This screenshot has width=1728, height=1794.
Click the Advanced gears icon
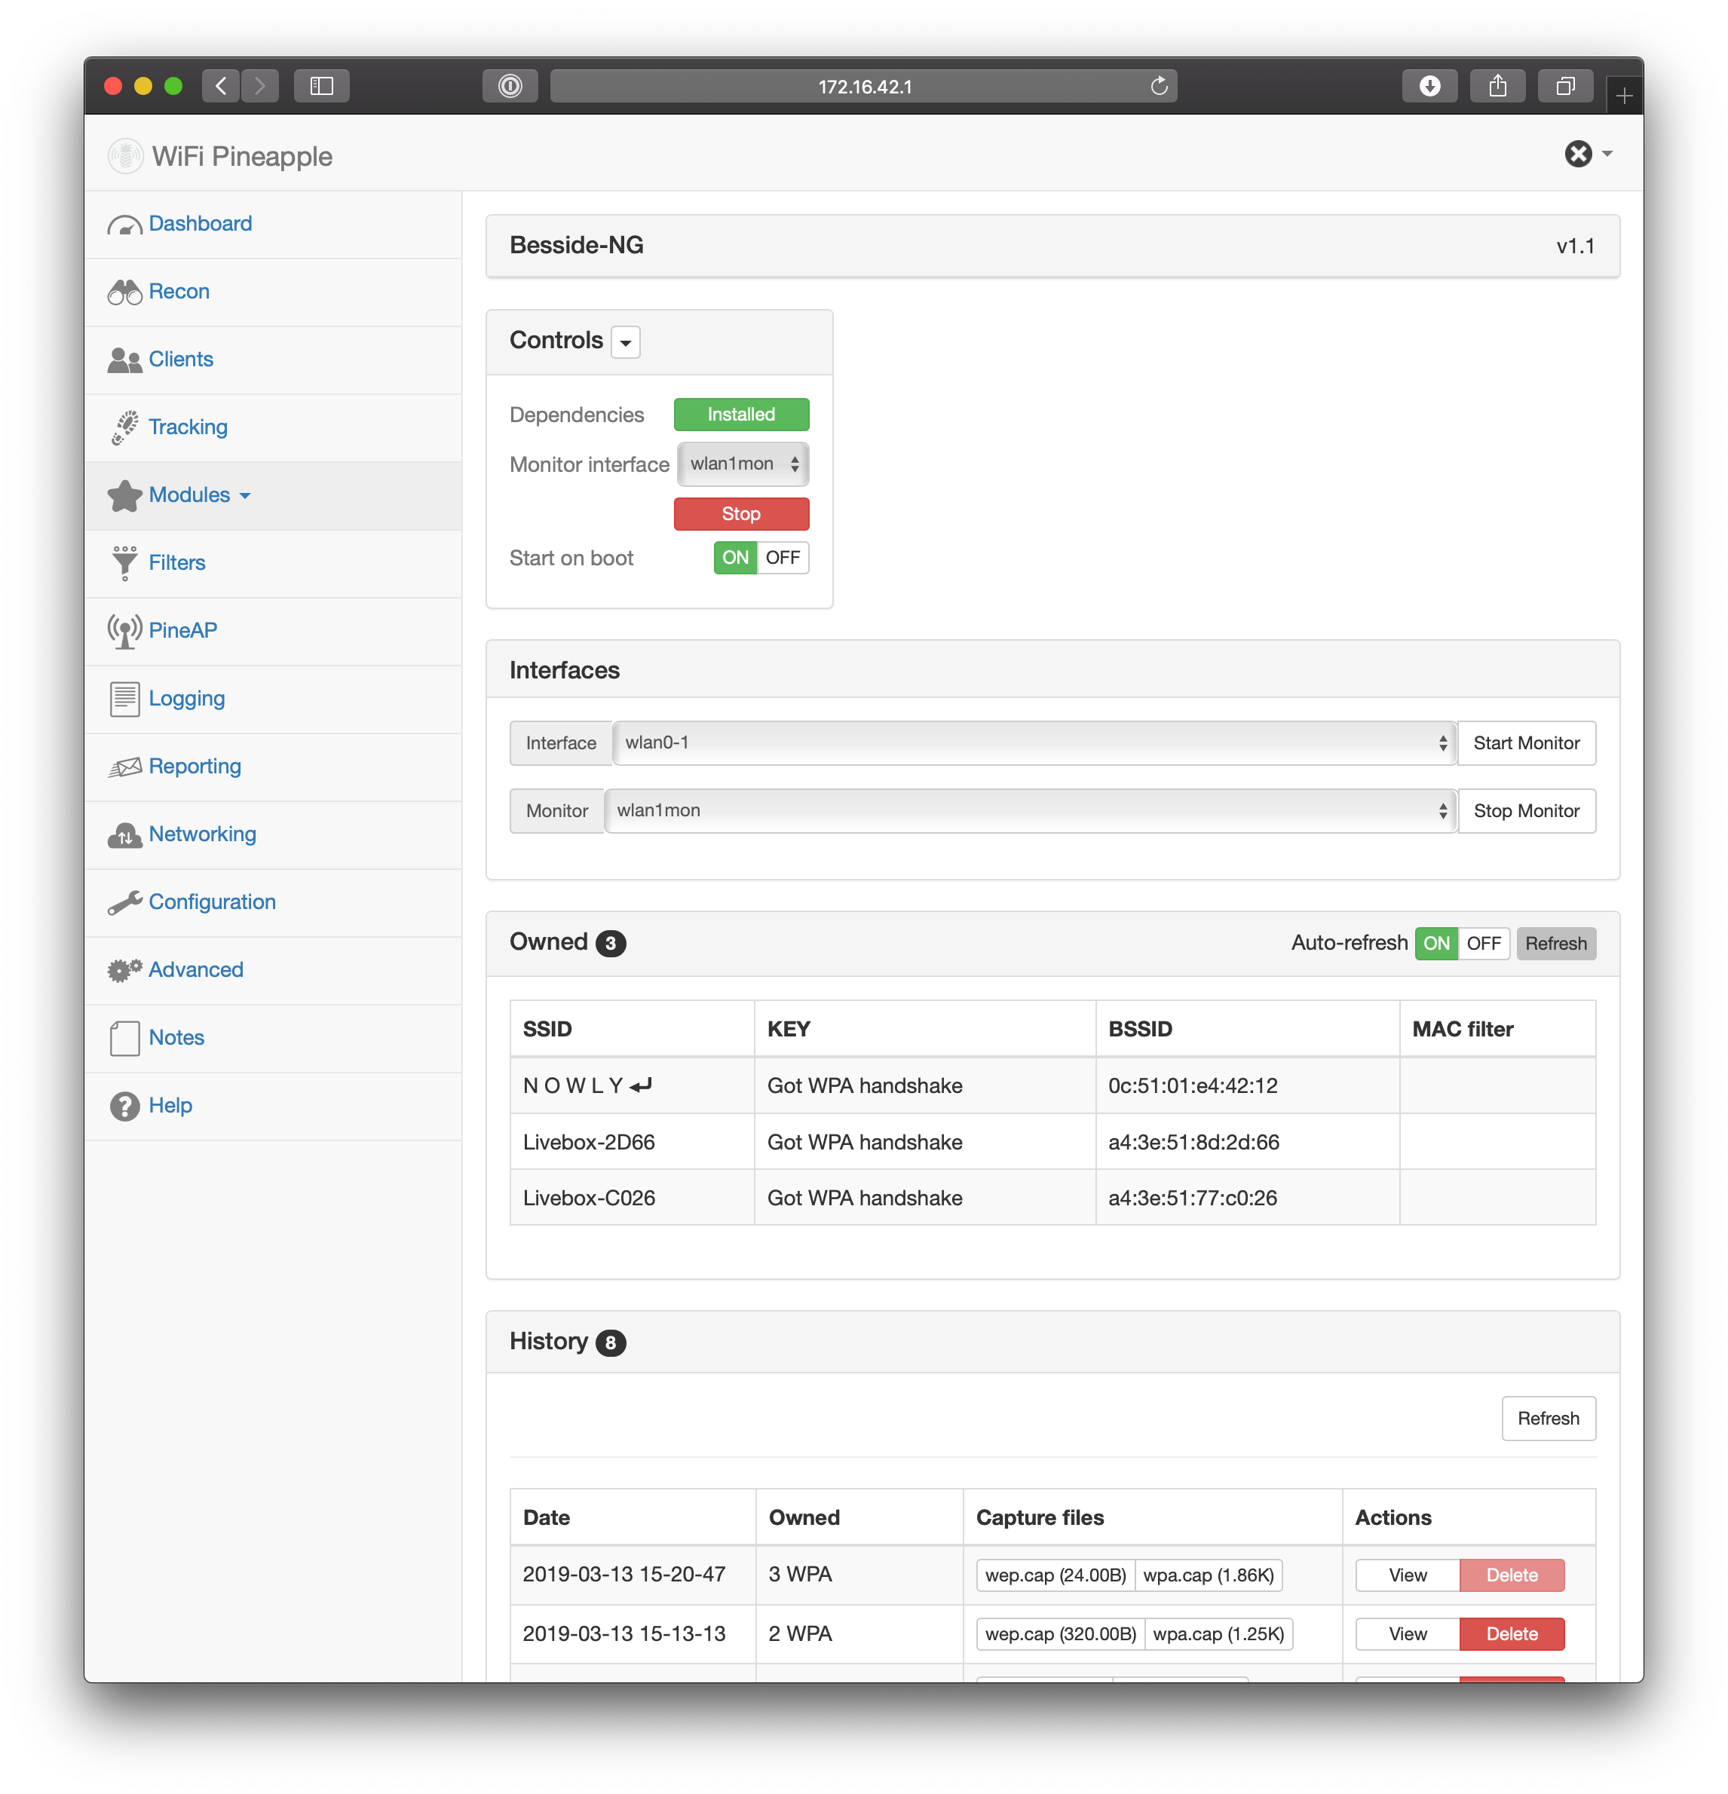tap(124, 970)
